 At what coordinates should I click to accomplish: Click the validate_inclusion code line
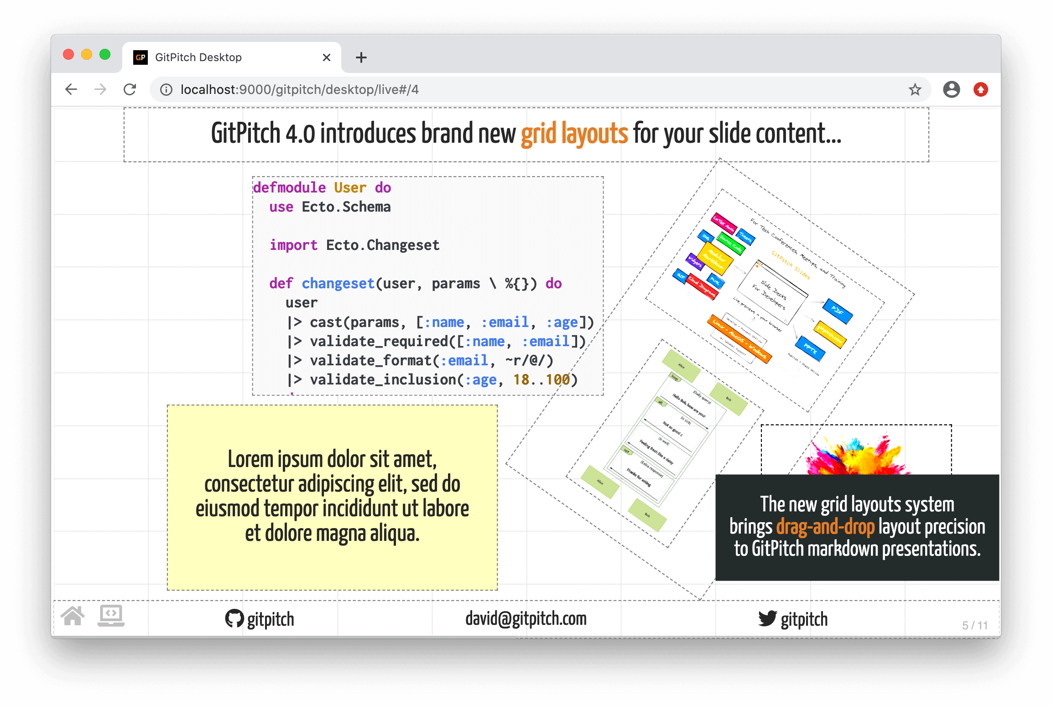(x=432, y=379)
